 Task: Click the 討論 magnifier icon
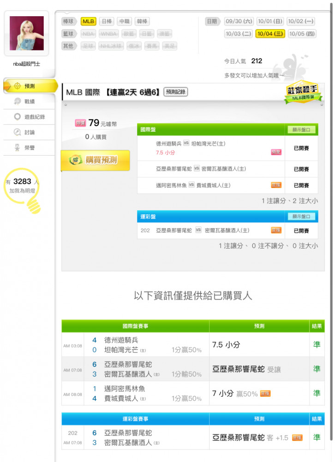[18, 132]
